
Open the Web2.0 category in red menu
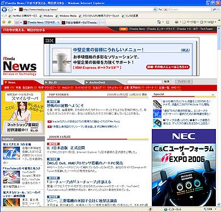coord(66,88)
